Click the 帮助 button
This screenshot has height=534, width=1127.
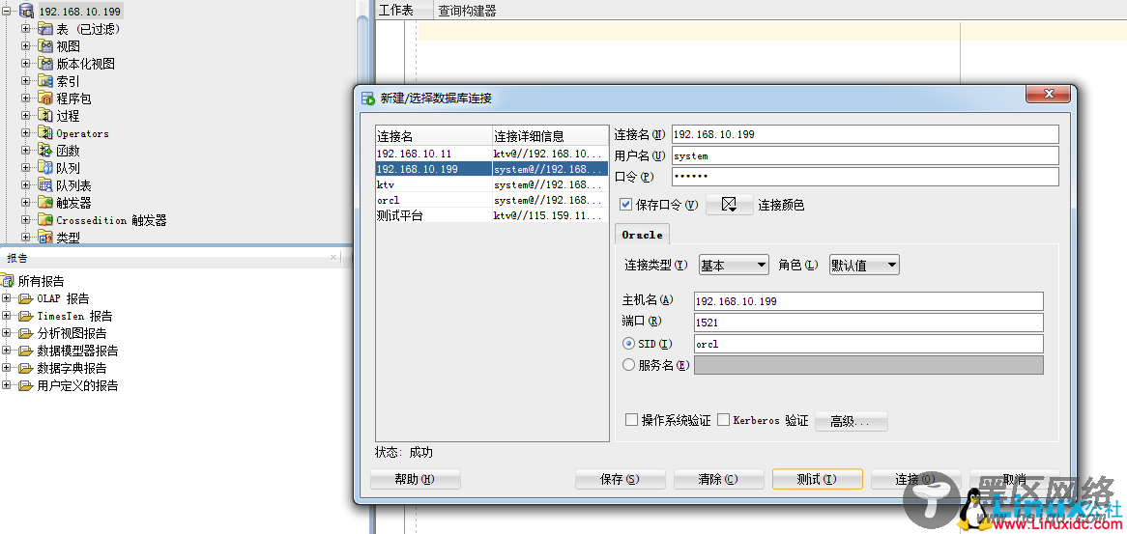coord(416,480)
